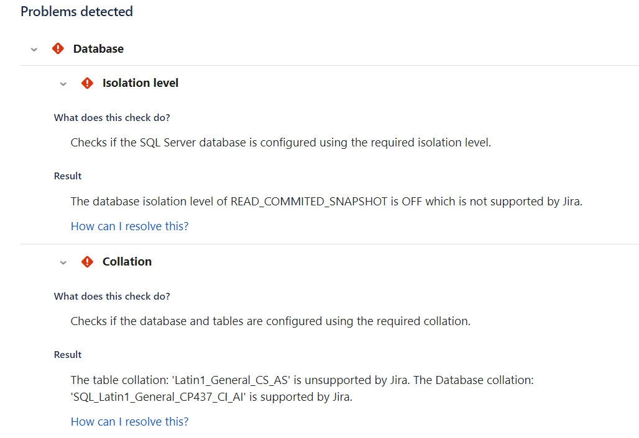Select the Collation heading
The height and width of the screenshot is (438, 639).
point(127,261)
